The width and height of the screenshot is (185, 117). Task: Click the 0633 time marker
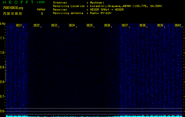pos(54,25)
